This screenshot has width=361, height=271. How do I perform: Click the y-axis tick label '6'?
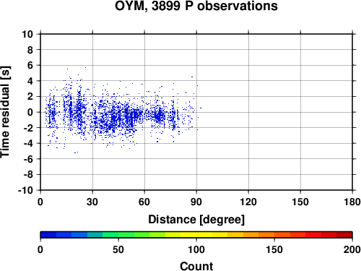coord(30,65)
